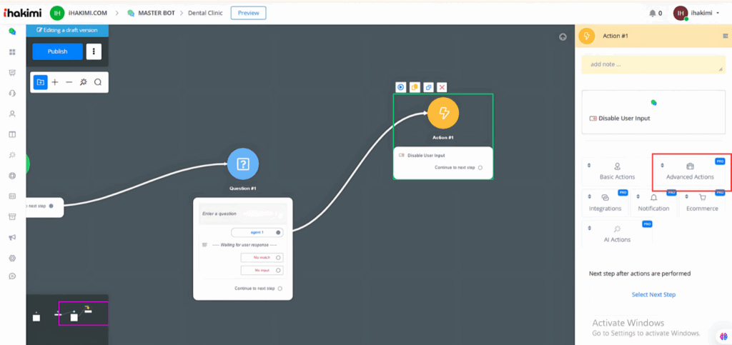Click the Publish button
This screenshot has width=732, height=345.
pos(57,51)
